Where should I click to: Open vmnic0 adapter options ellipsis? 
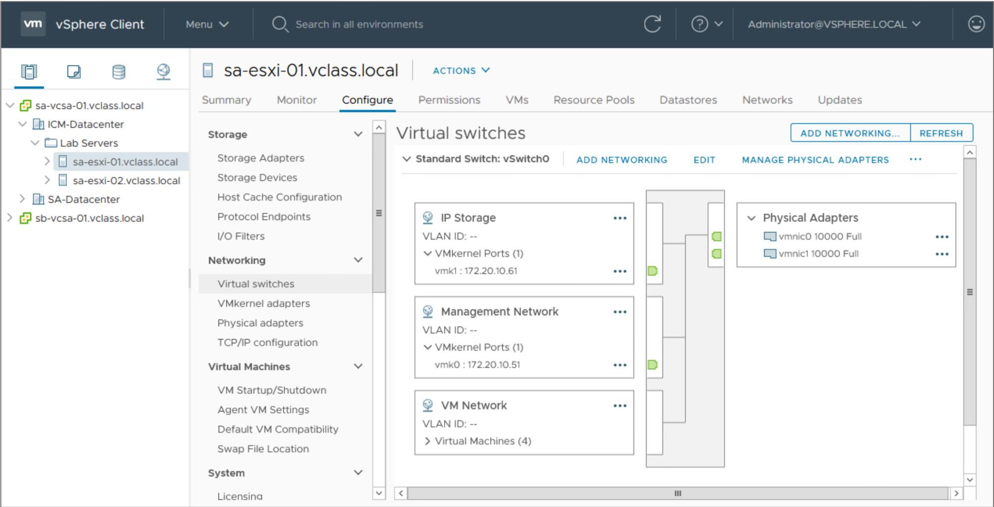click(941, 237)
